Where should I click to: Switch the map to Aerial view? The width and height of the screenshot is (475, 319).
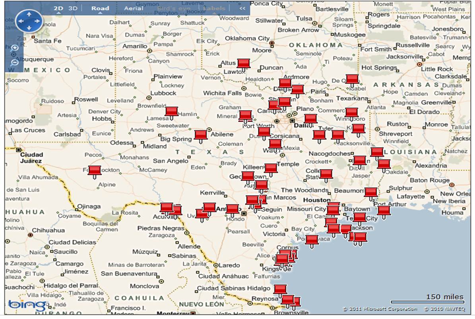point(134,8)
